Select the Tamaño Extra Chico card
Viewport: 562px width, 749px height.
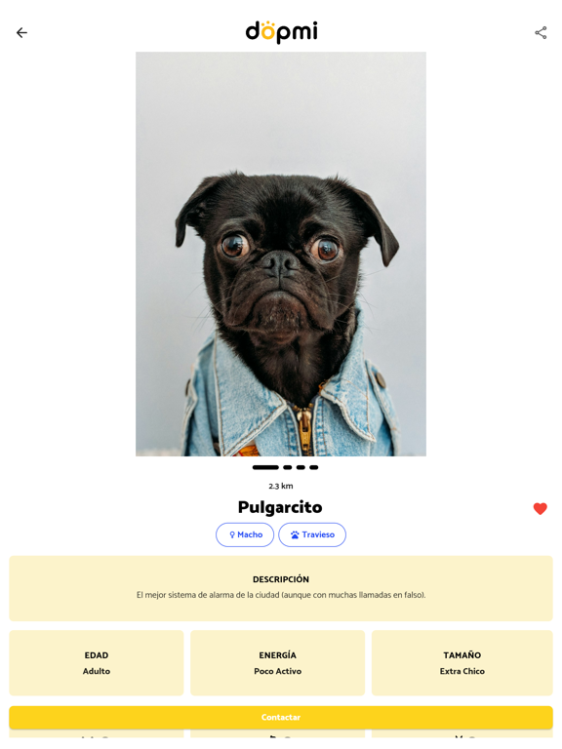[462, 662]
